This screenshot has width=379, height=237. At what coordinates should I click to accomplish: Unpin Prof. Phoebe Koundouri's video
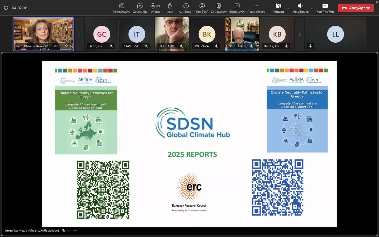(x=66, y=46)
